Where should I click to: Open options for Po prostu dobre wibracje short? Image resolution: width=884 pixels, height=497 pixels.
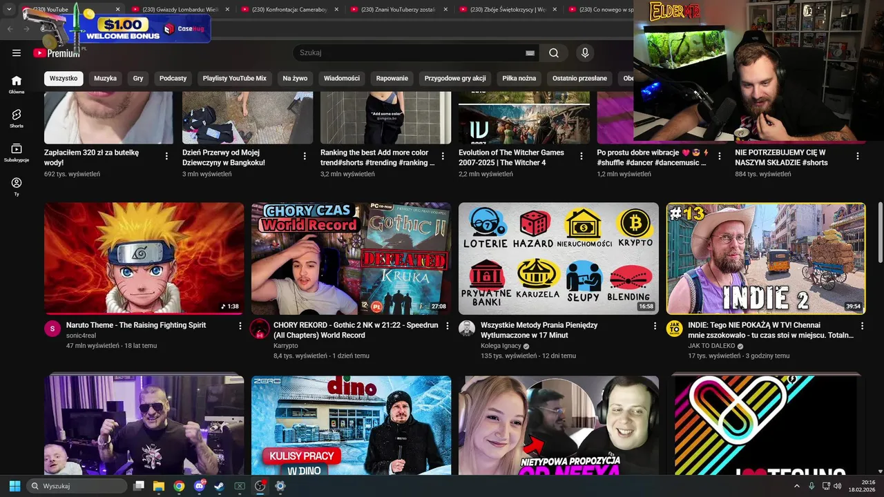(x=719, y=156)
